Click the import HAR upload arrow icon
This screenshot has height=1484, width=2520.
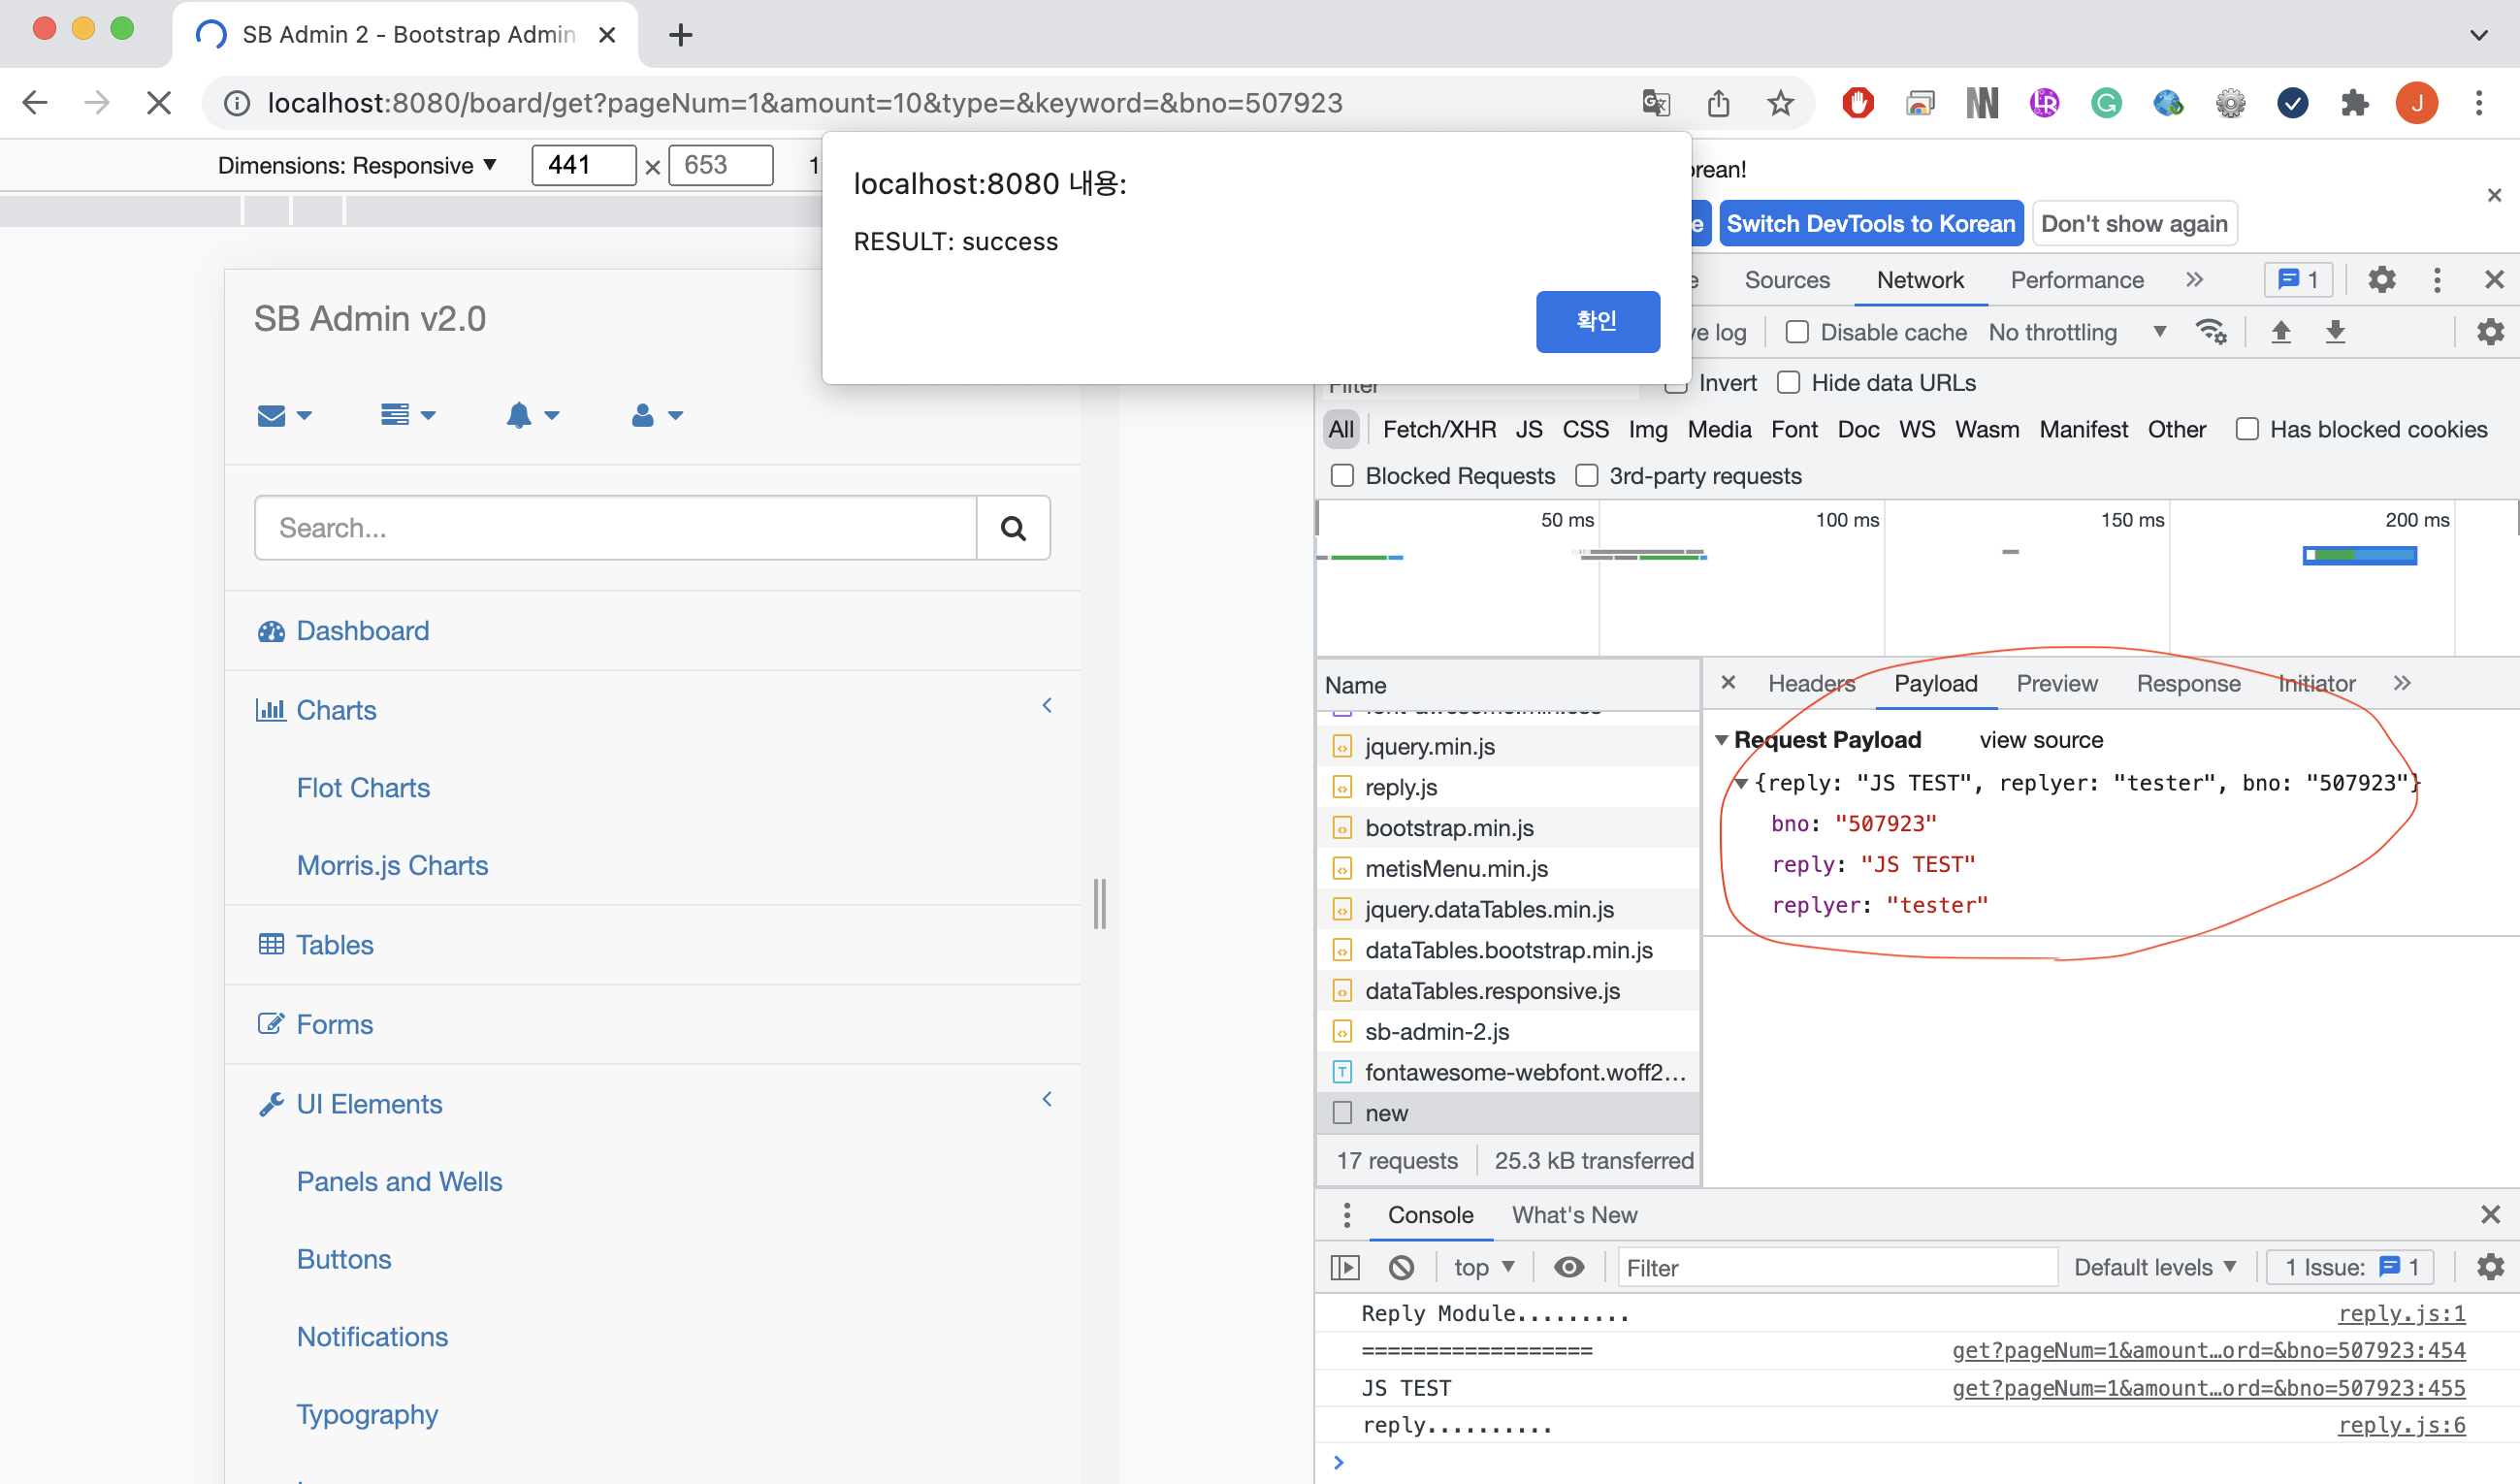[2281, 332]
